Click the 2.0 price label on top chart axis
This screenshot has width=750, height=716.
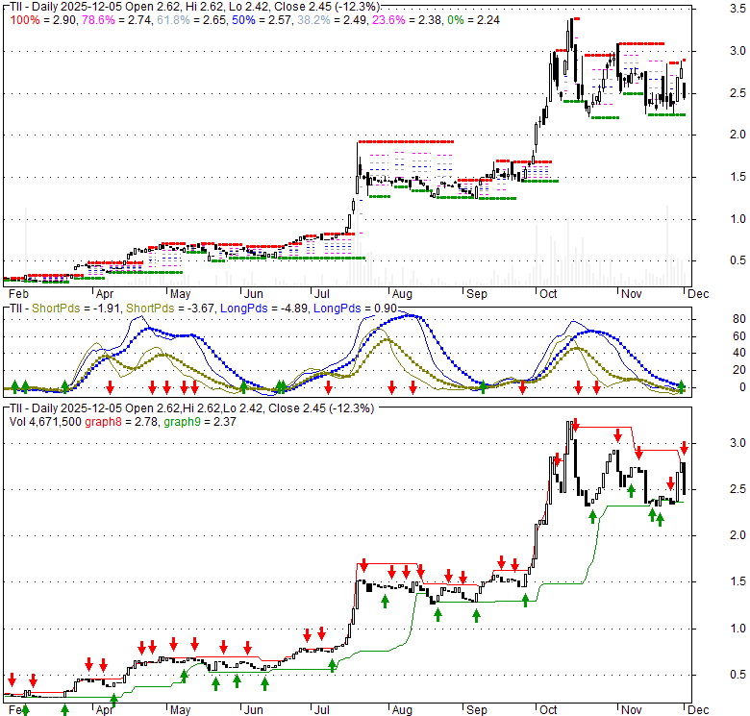[x=737, y=135]
